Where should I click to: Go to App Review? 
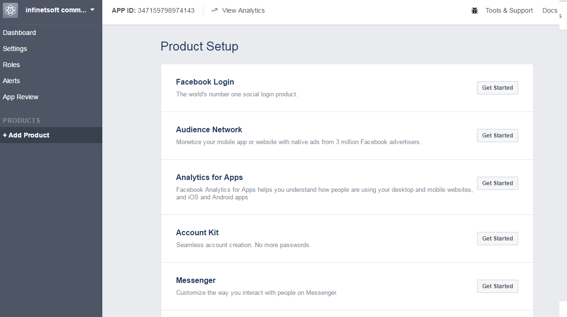20,97
